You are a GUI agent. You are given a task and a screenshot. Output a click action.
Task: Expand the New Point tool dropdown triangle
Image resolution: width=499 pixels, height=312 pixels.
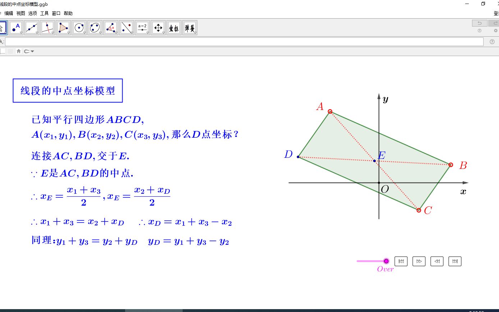click(21, 33)
